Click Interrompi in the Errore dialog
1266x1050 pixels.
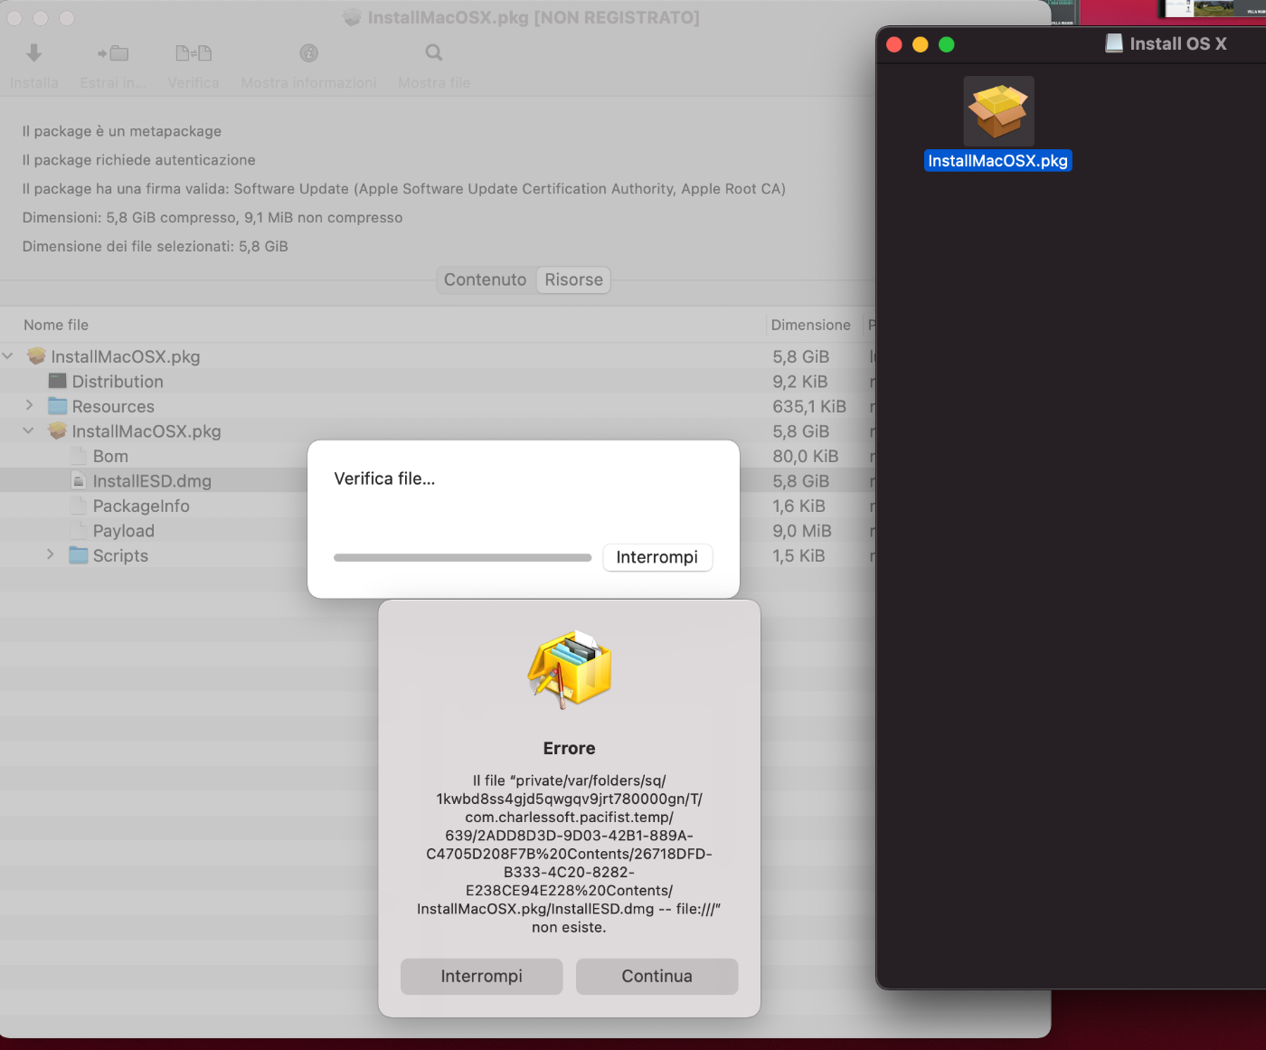point(482,977)
